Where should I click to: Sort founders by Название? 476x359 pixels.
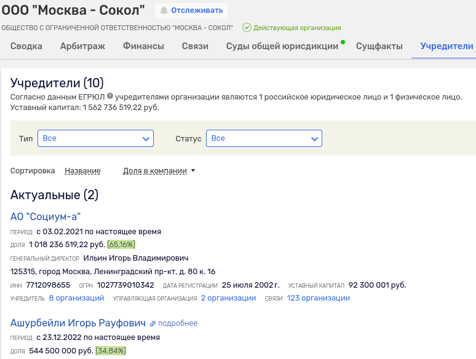(82, 171)
